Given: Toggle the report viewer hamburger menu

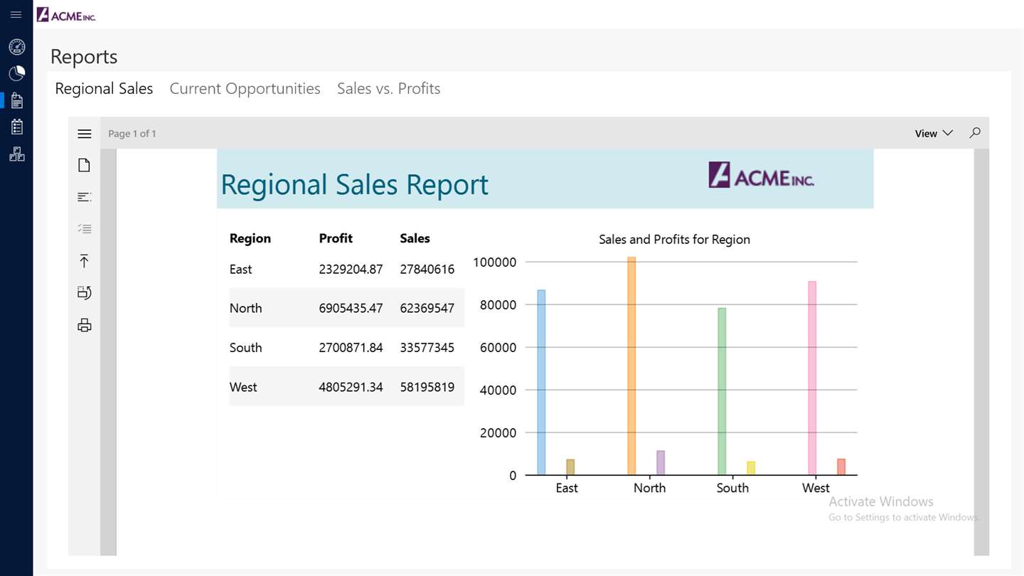Looking at the screenshot, I should (x=85, y=134).
